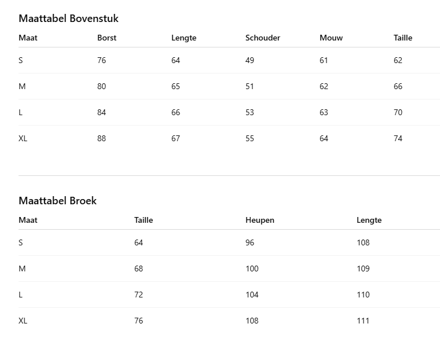Click the "Maattabel Broek" heading
Screen dimensions: 440x342
(x=57, y=201)
